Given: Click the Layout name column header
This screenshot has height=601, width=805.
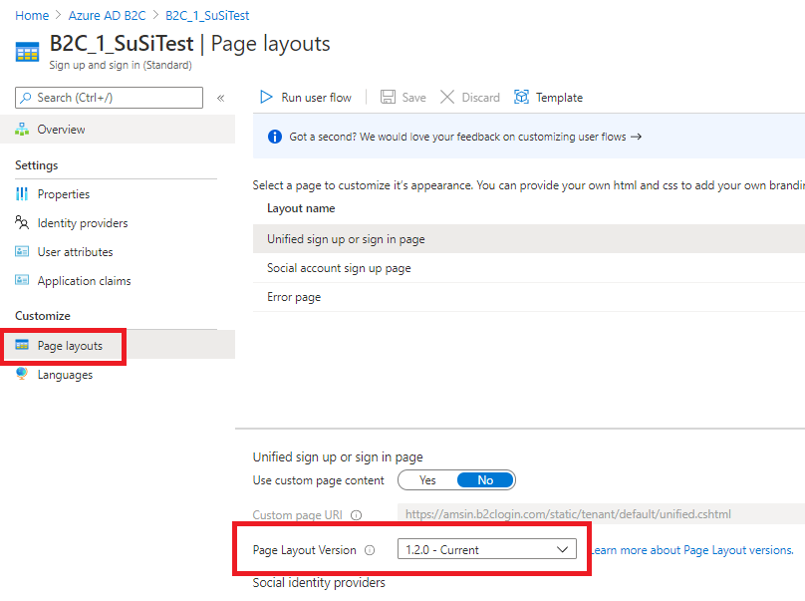Looking at the screenshot, I should click(301, 208).
